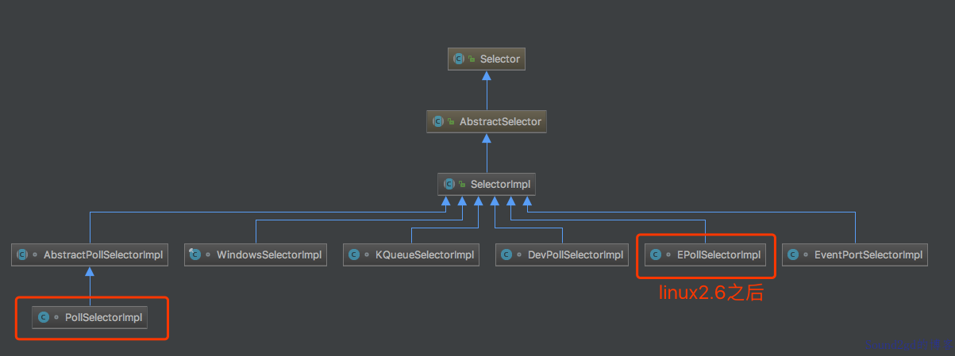Image resolution: width=955 pixels, height=356 pixels.
Task: Click the class icon on AbstractPollSelectorImpl node
Action: (22, 255)
